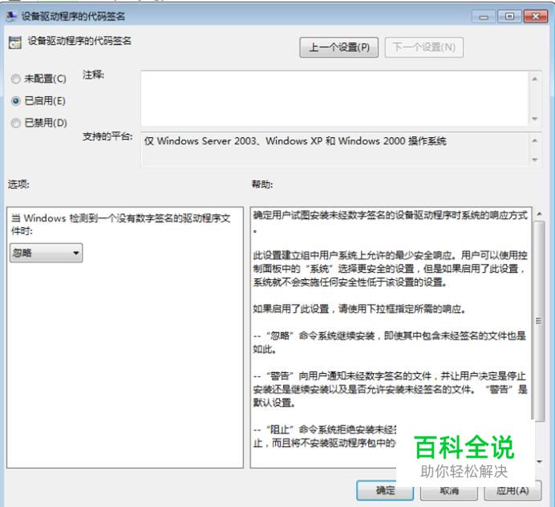Screen dimensions: 555x507
Task: Click the policy setting icon beside the header
Action: (x=15, y=43)
